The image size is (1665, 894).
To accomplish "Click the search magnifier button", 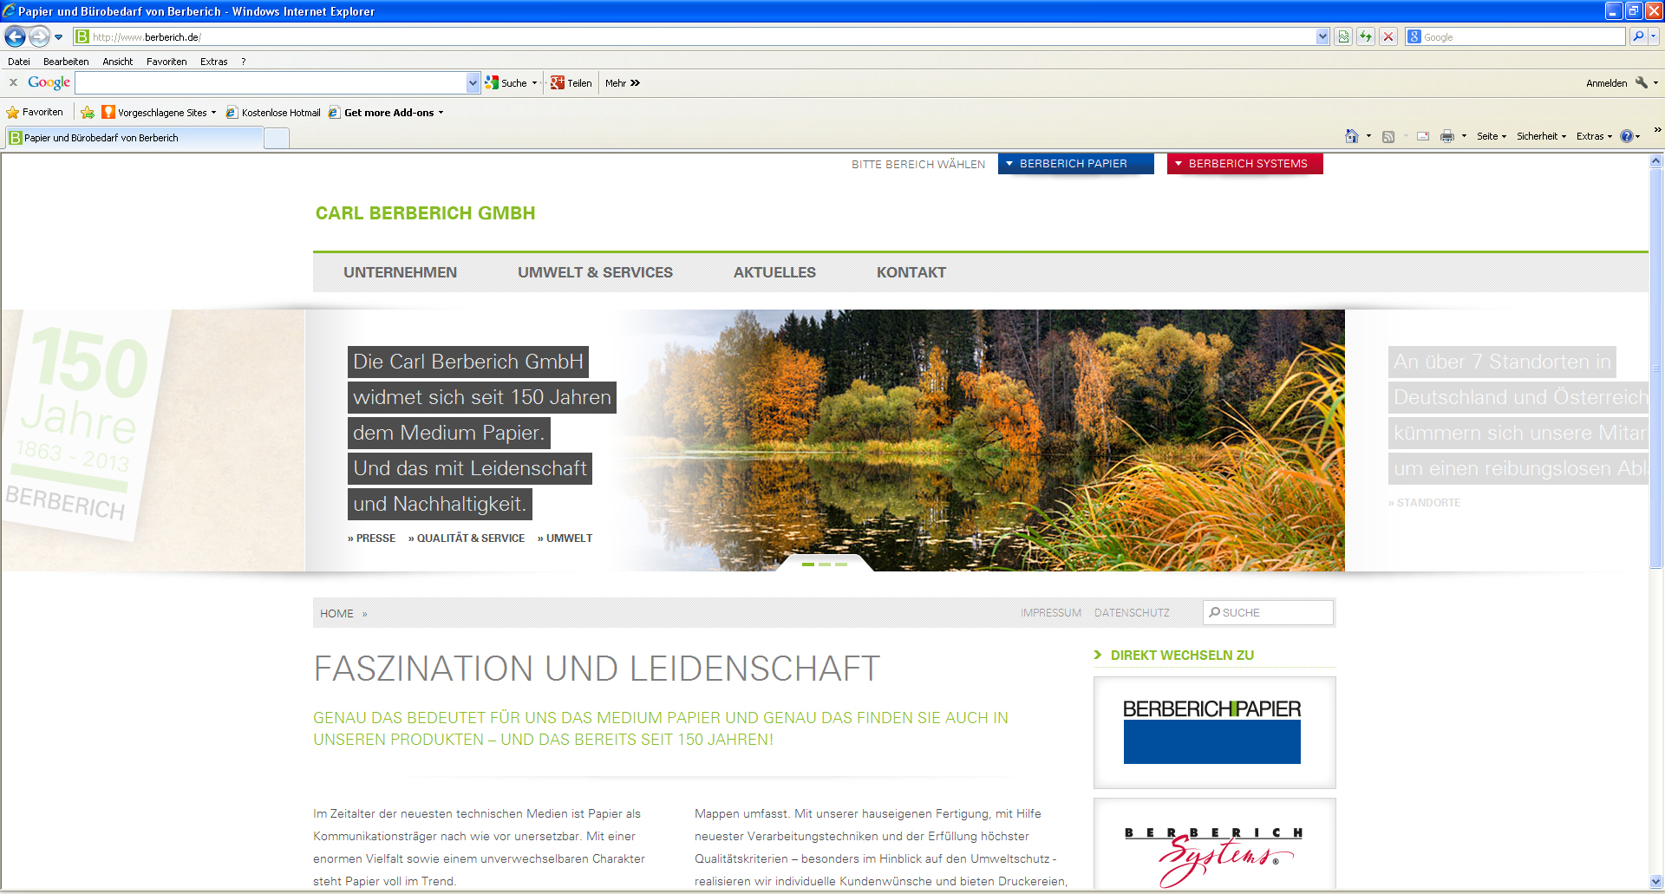I will point(1637,36).
